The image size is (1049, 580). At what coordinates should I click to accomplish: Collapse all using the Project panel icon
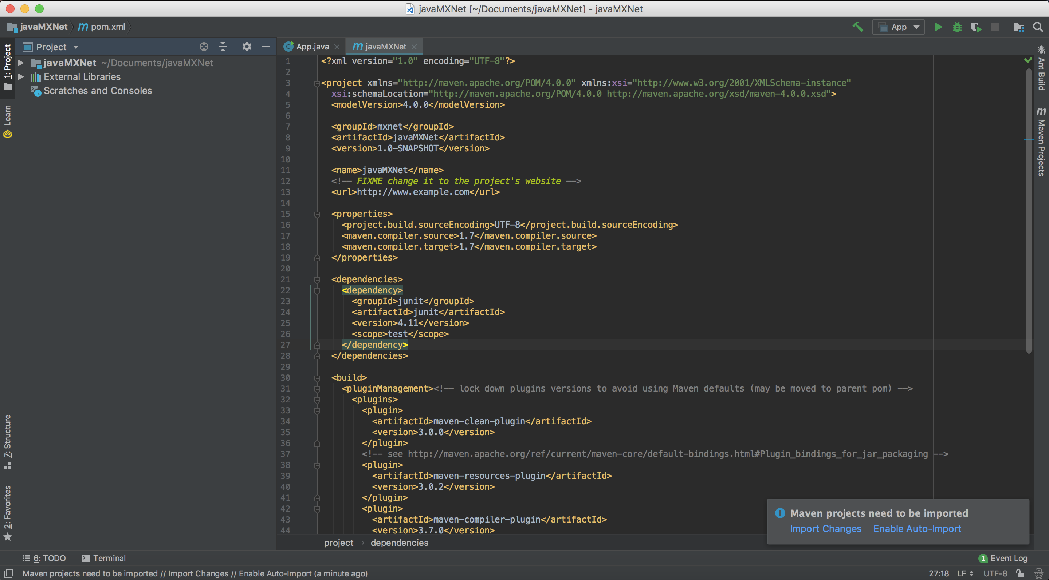[223, 47]
